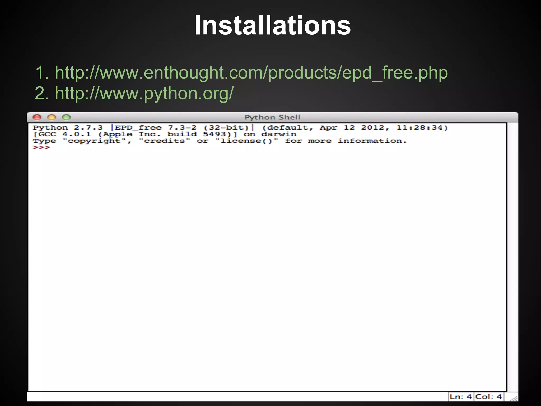The width and height of the screenshot is (541, 406).
Task: Click the 'Type "copyright"' information line
Action: point(220,141)
